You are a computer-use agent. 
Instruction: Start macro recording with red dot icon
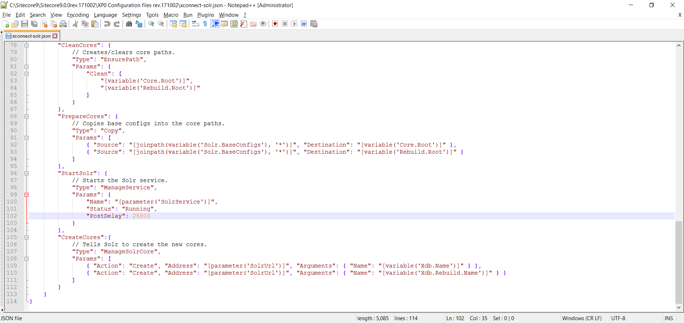275,24
